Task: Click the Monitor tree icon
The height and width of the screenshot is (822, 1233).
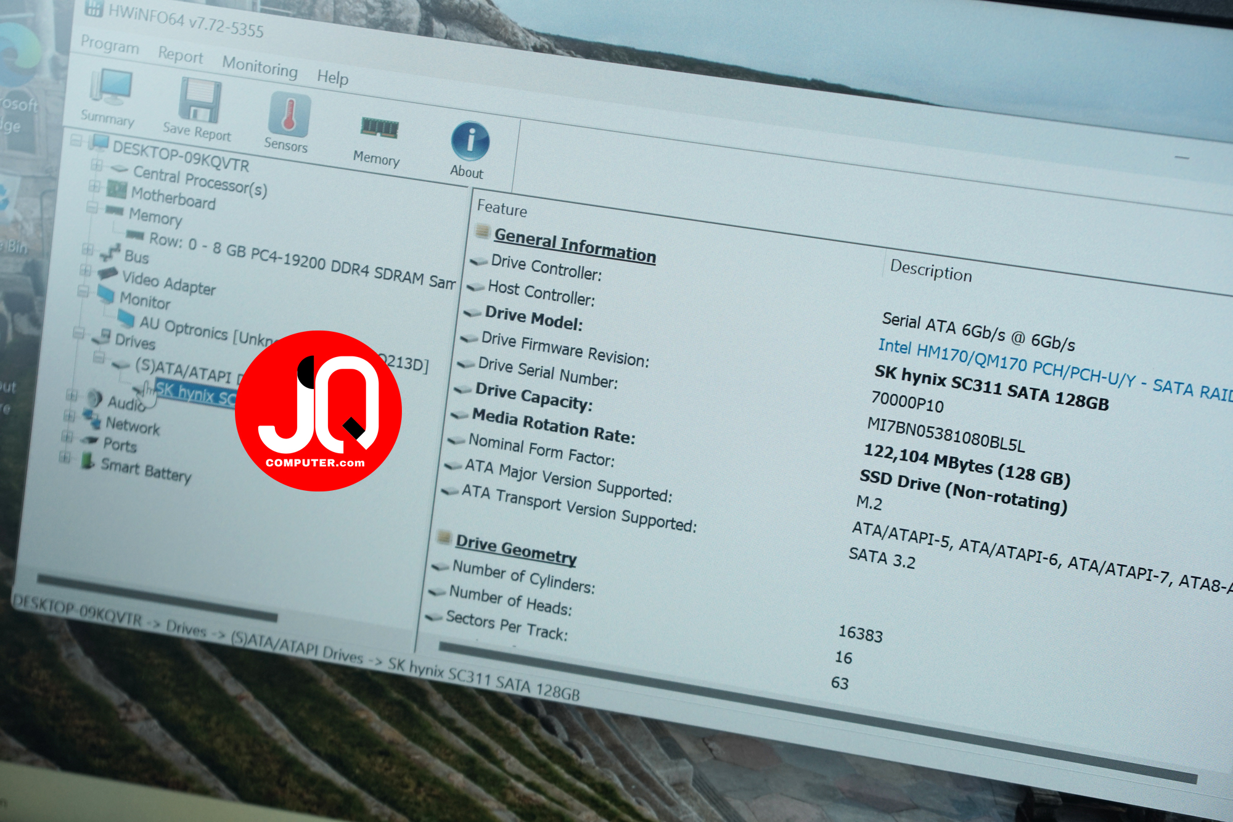Action: point(105,294)
